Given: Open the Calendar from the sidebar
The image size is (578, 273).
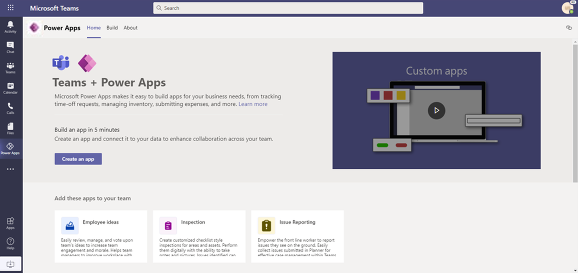Looking at the screenshot, I should point(10,88).
